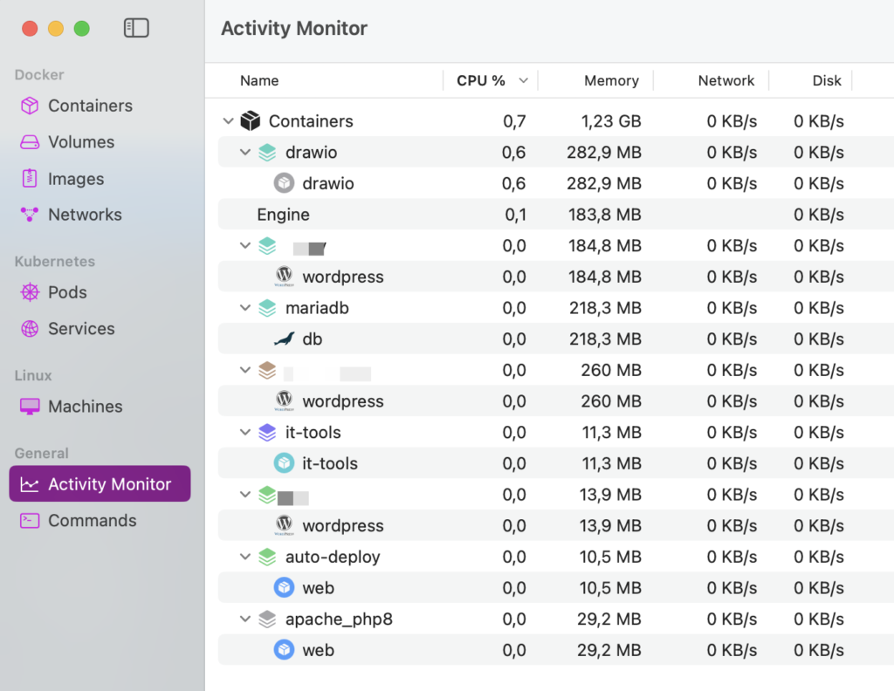Open the CPU % sort dropdown

pyautogui.click(x=523, y=80)
